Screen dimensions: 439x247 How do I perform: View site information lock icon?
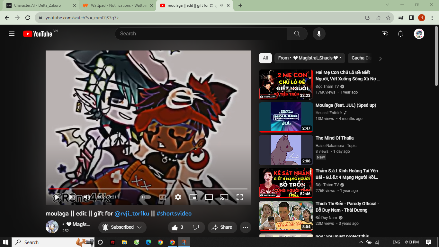(x=40, y=18)
